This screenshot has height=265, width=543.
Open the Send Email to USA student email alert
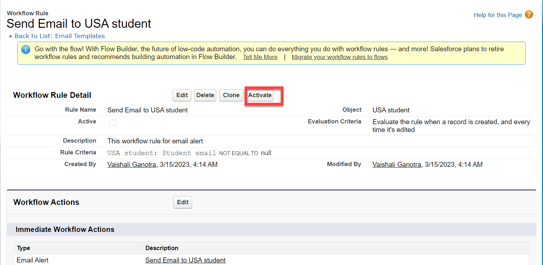coord(185,260)
